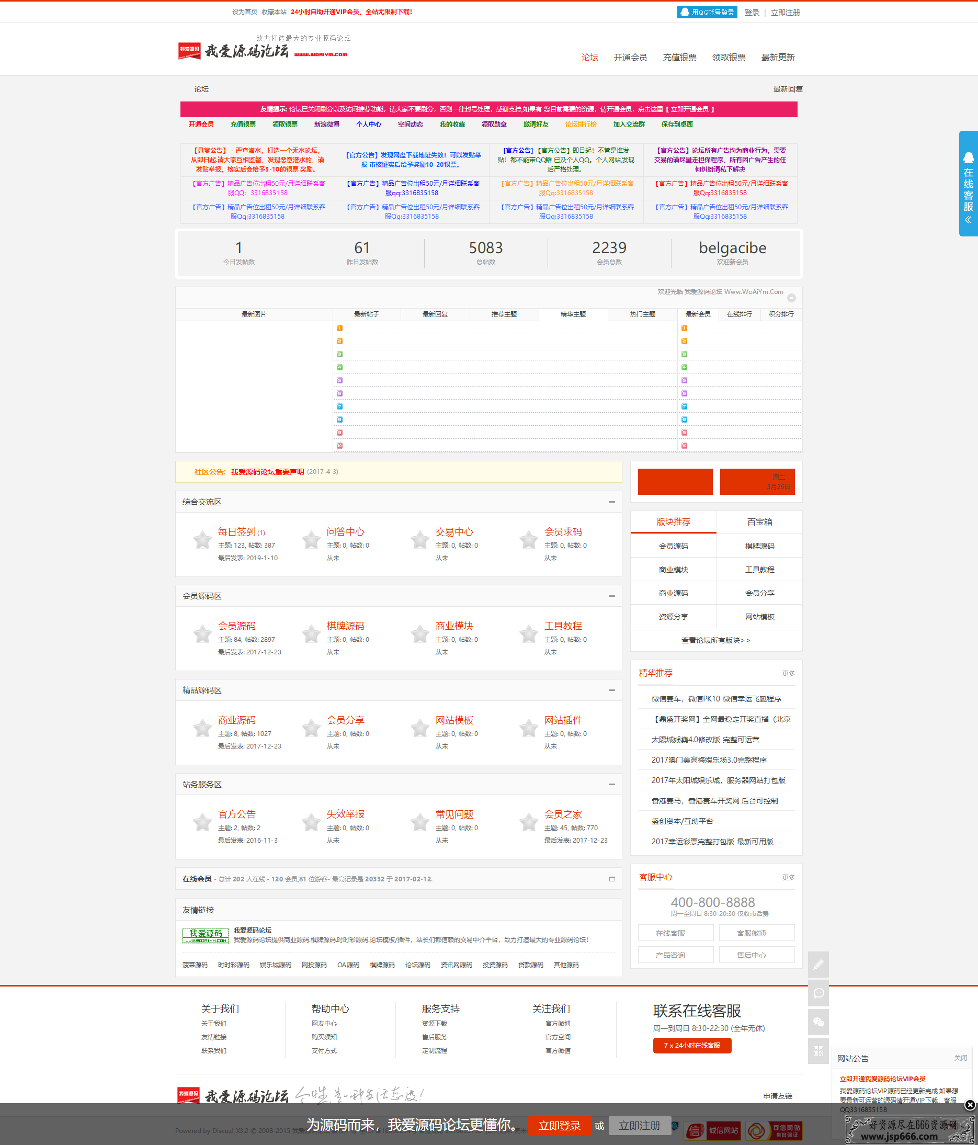Click the 诚信网站 badge in footer
Viewport: 978px width, 1145px height.
(x=712, y=1131)
